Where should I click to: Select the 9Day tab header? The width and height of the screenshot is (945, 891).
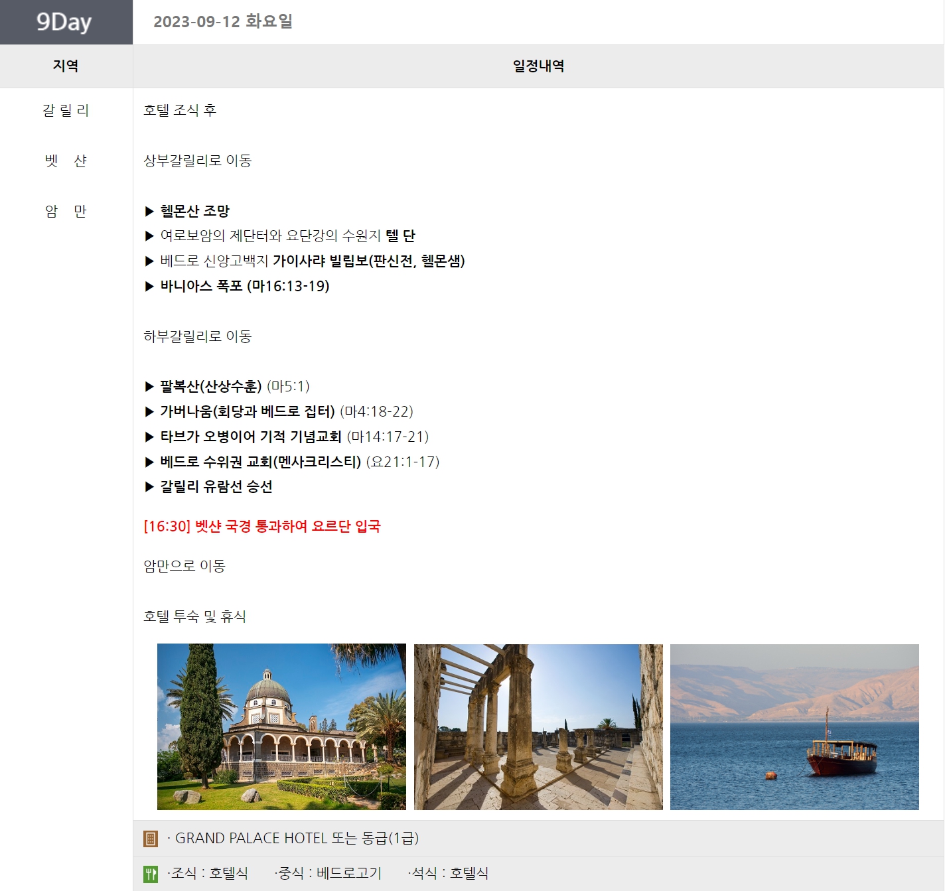tap(66, 22)
